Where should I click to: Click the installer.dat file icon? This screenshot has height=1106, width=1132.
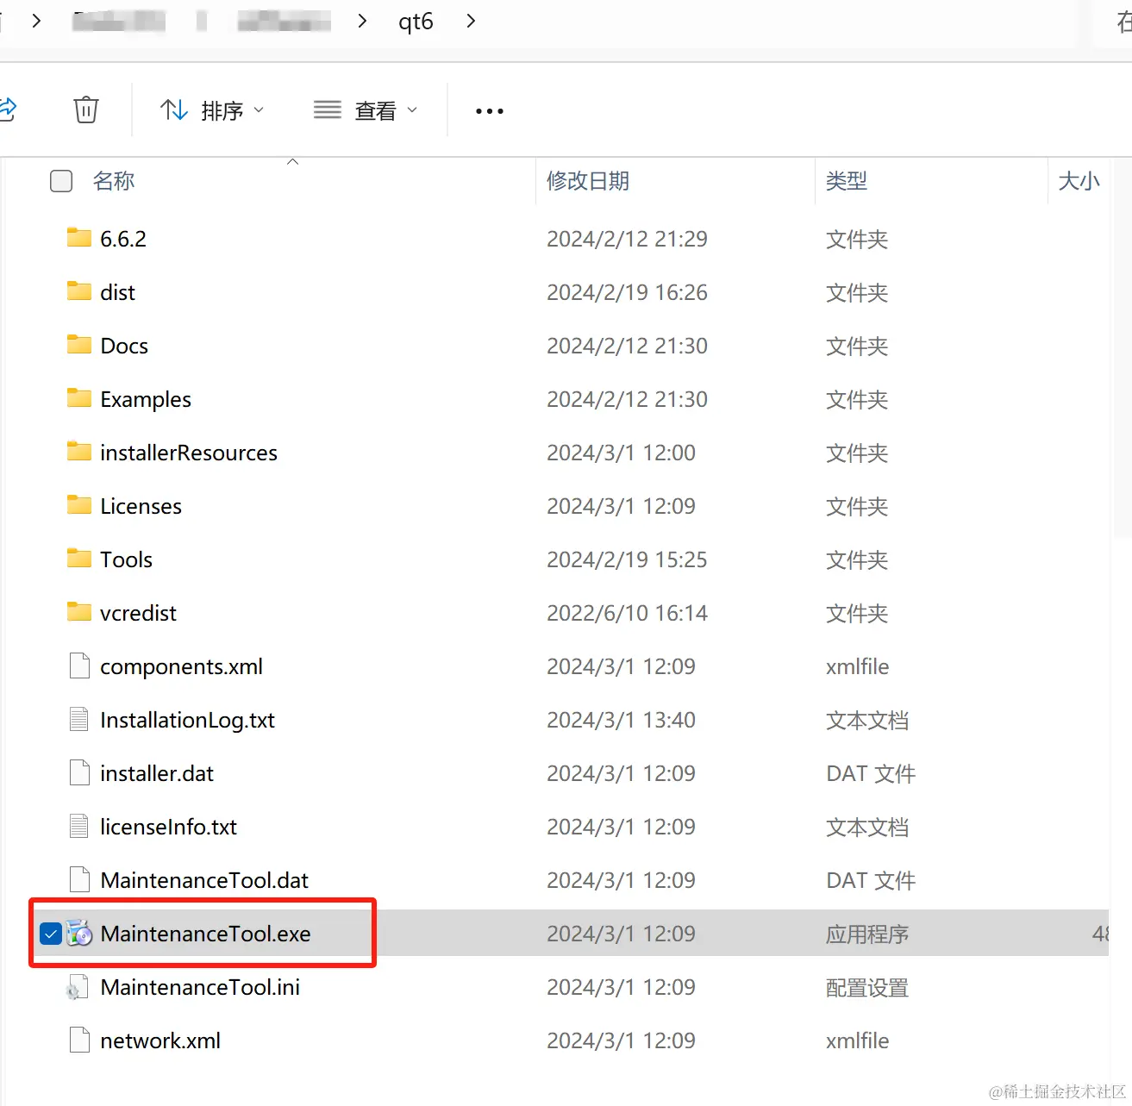[79, 773]
